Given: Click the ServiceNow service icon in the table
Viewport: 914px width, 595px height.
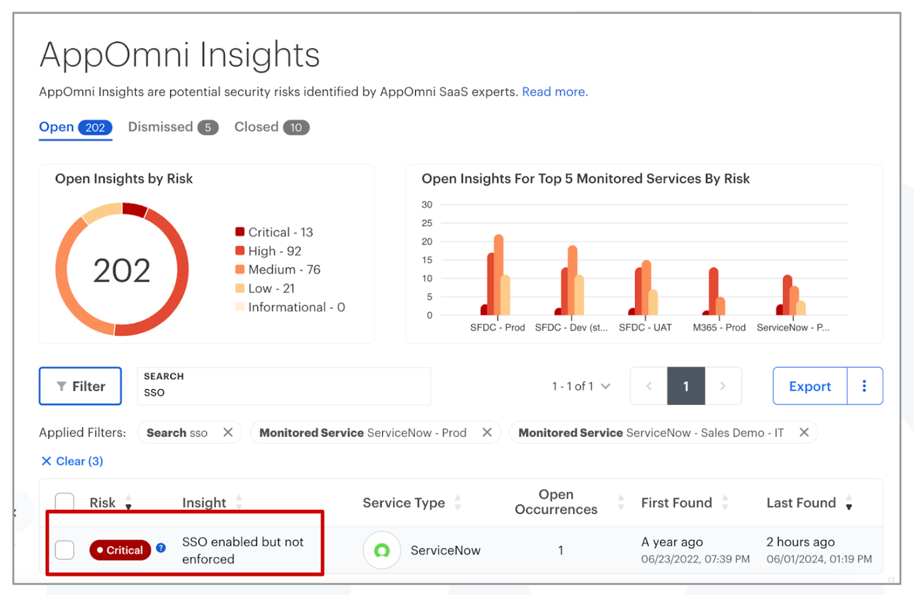Looking at the screenshot, I should pos(382,550).
